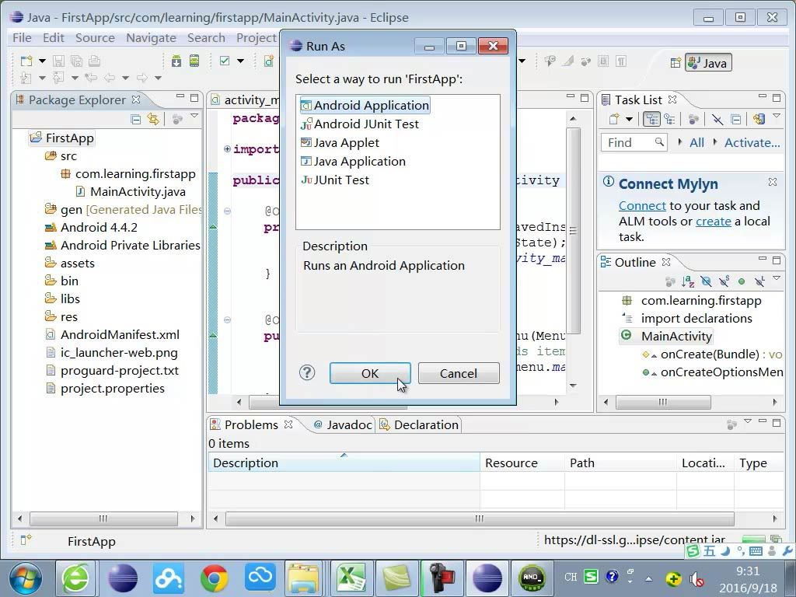The image size is (796, 597).
Task: Toggle Categorized view in Task List
Action: pyautogui.click(x=651, y=119)
